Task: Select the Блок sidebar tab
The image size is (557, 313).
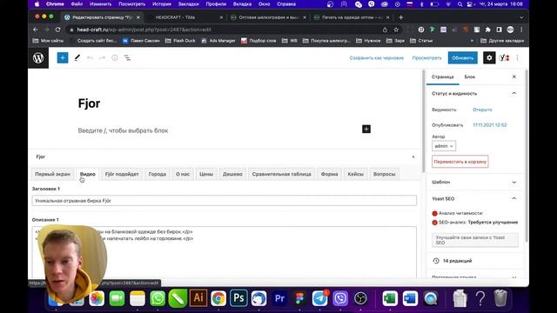Action: click(470, 77)
